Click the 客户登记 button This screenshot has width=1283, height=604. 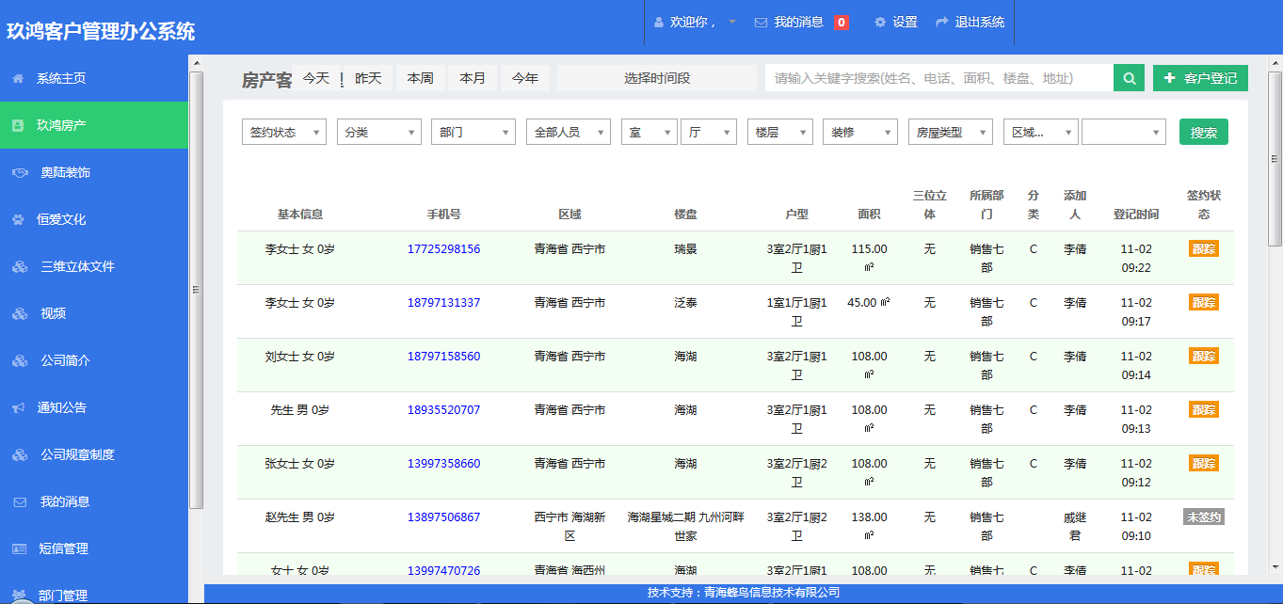pyautogui.click(x=1200, y=78)
